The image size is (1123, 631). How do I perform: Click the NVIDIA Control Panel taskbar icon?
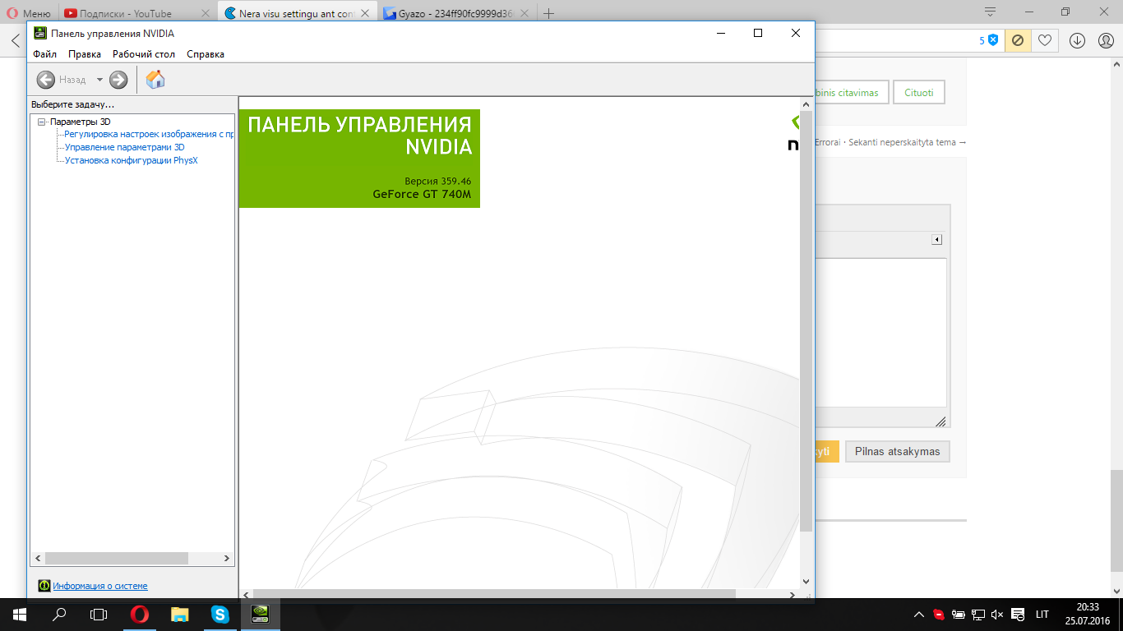260,614
